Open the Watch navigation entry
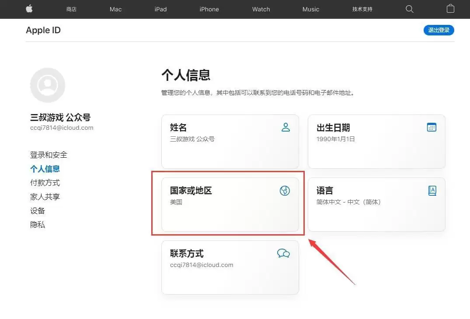 coord(261,9)
